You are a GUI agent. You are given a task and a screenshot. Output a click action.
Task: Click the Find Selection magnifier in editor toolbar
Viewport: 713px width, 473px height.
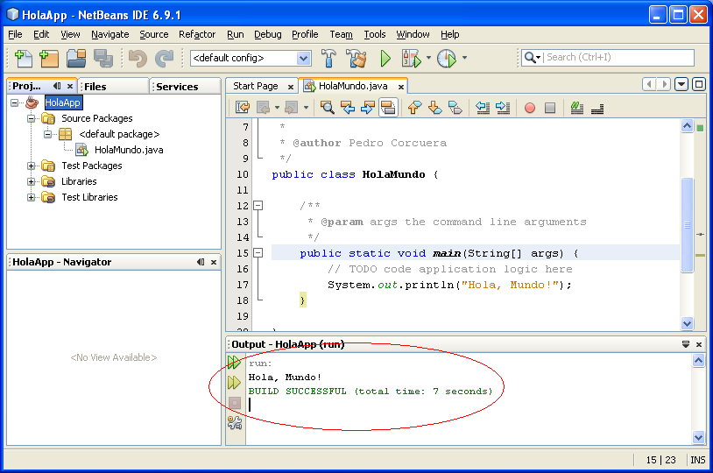click(x=328, y=108)
